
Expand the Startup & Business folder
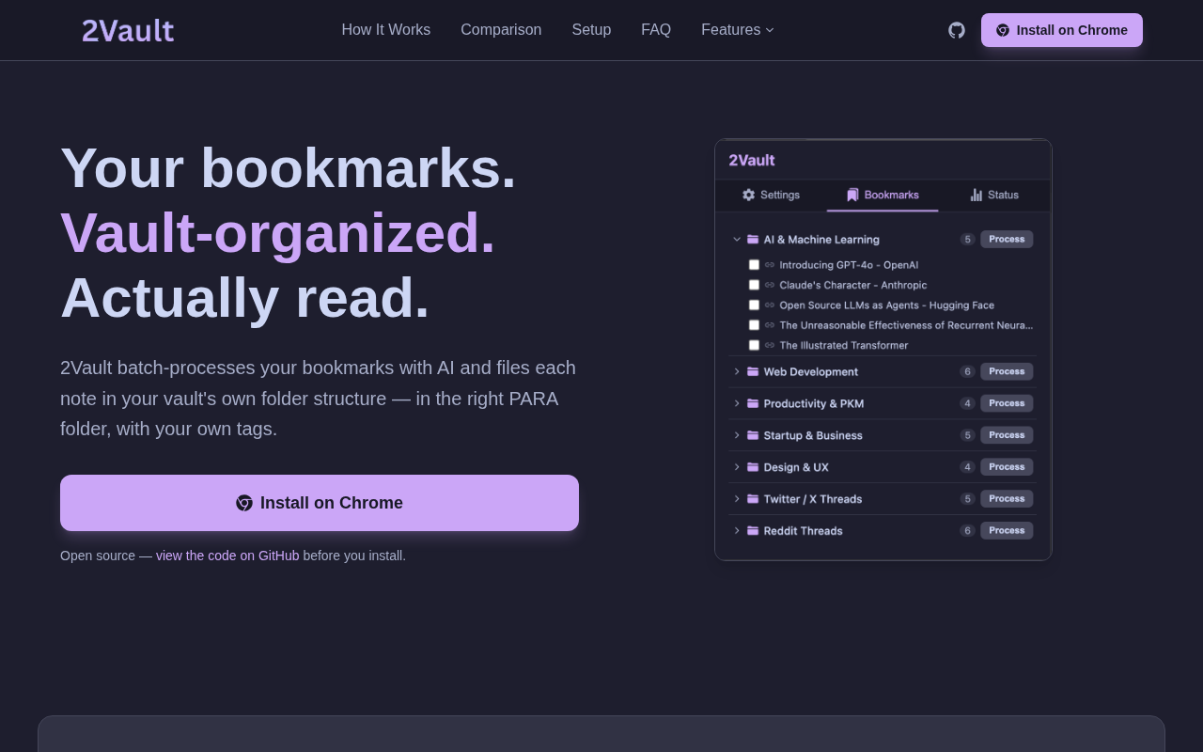737,435
